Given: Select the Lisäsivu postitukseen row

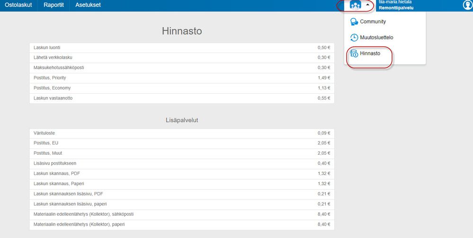Looking at the screenshot, I should [x=182, y=164].
